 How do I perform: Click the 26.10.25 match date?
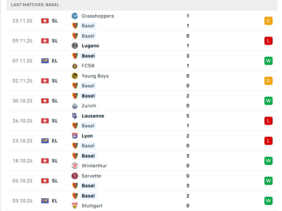[x=22, y=121]
